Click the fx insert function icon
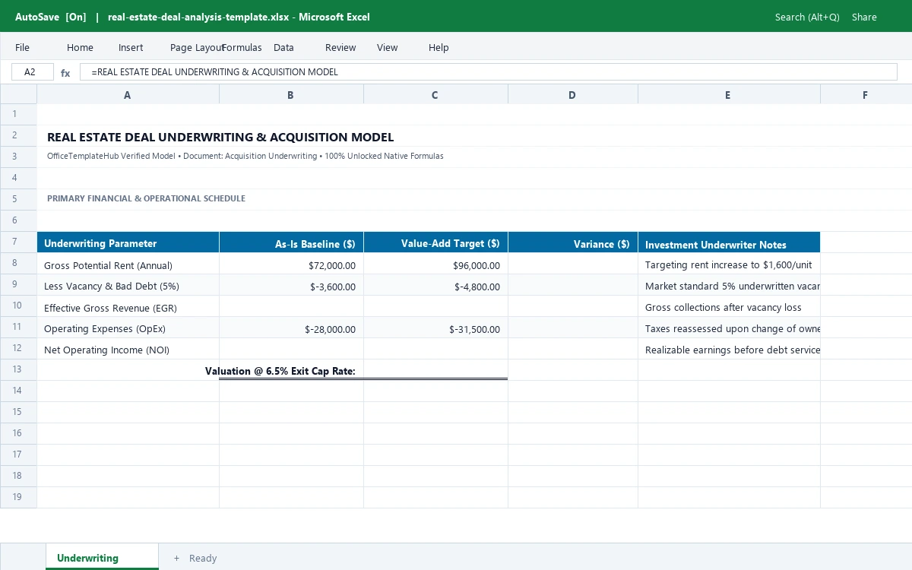Image resolution: width=912 pixels, height=570 pixels. pyautogui.click(x=65, y=73)
